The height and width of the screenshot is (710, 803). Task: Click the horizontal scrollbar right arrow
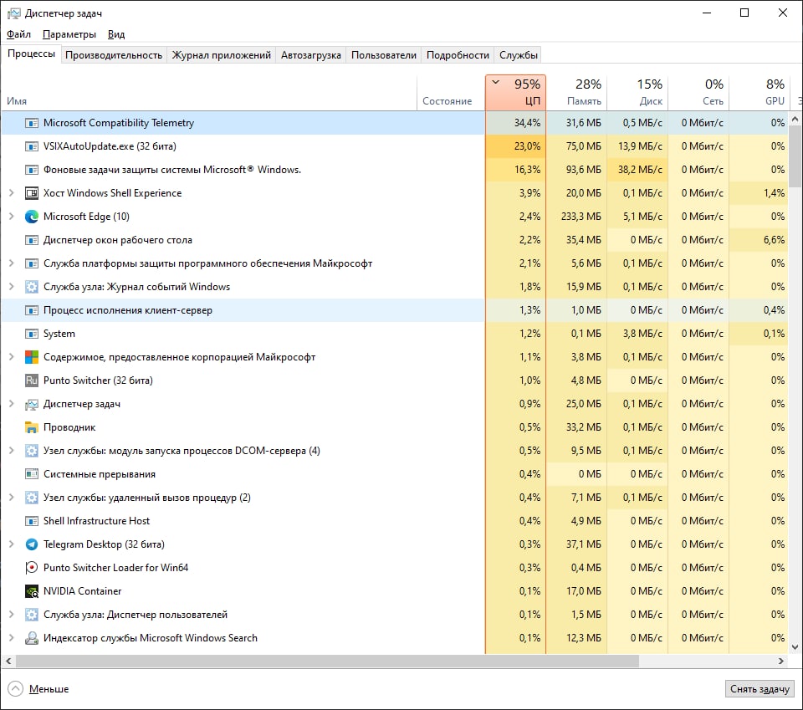click(781, 661)
